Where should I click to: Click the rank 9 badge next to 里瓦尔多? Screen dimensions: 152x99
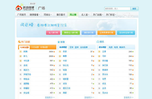click(x=60, y=88)
